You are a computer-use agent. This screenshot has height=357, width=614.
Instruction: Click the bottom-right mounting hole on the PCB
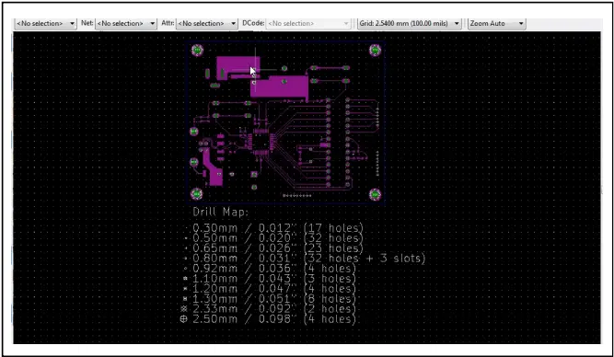click(376, 194)
